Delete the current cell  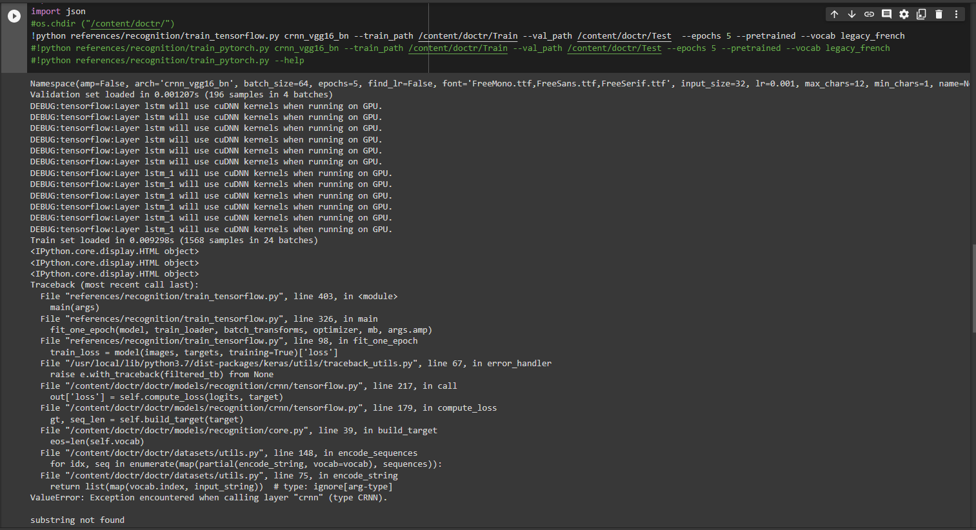(939, 14)
